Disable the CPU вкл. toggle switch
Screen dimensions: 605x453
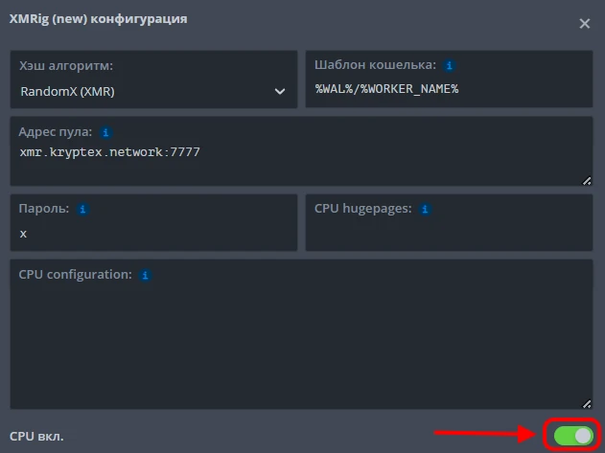[x=573, y=435]
